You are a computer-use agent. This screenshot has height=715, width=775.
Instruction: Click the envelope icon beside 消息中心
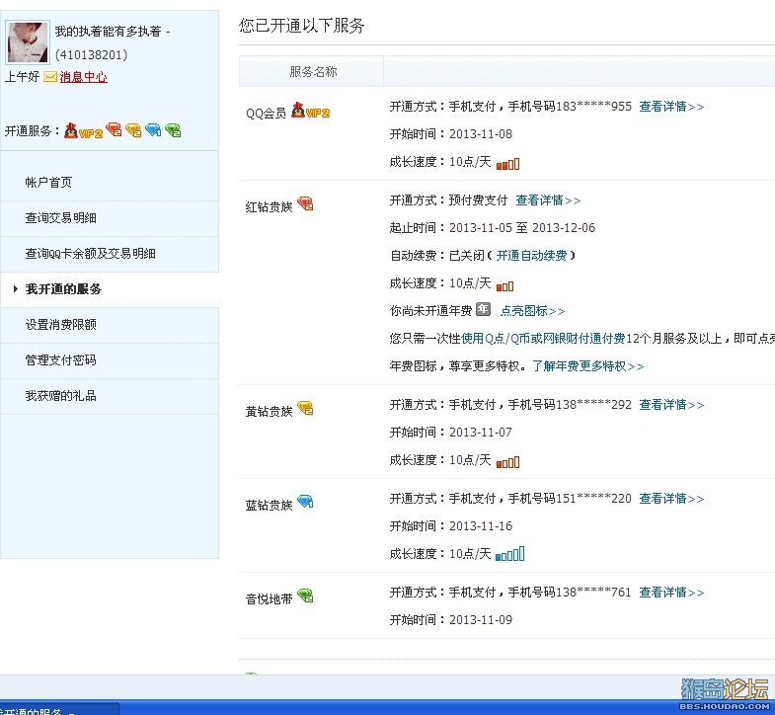coord(50,77)
